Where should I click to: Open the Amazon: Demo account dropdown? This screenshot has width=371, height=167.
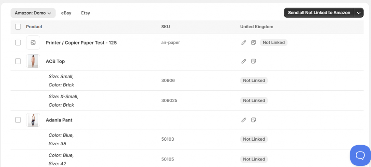tap(33, 13)
